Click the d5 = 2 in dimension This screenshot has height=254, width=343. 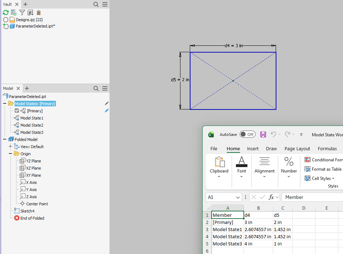pos(180,80)
